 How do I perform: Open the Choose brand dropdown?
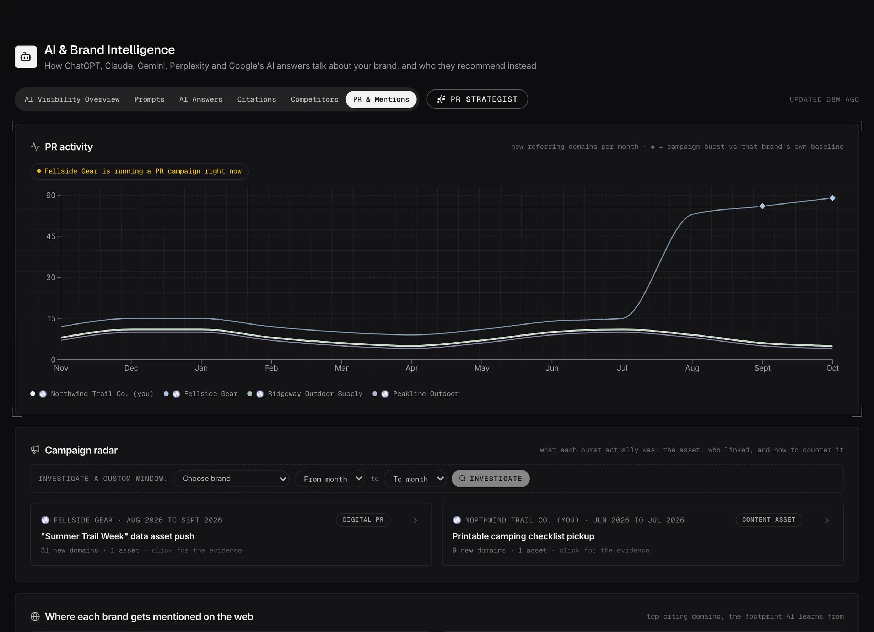coord(231,479)
